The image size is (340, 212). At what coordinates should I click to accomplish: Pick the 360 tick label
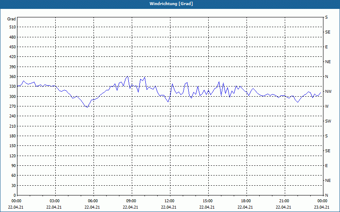coord(13,77)
